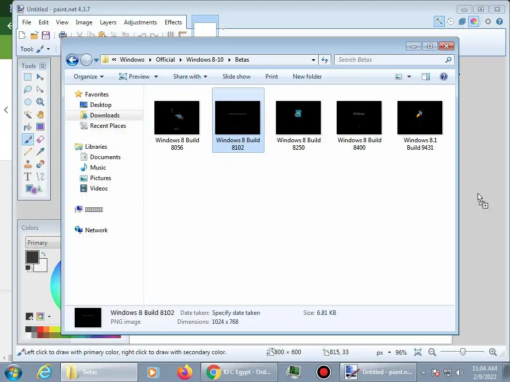
Task: Select the Clone Stamp tool
Action: (x=28, y=164)
